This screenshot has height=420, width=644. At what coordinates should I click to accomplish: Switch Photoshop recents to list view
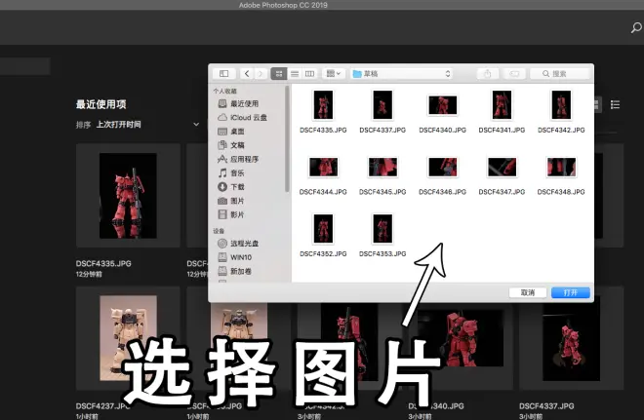615,104
